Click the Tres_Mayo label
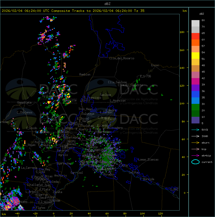Screen dimensions: 215x217 click(x=85, y=109)
